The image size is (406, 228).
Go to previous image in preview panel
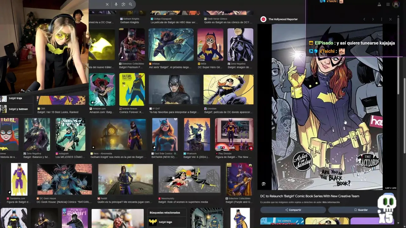(x=364, y=19)
